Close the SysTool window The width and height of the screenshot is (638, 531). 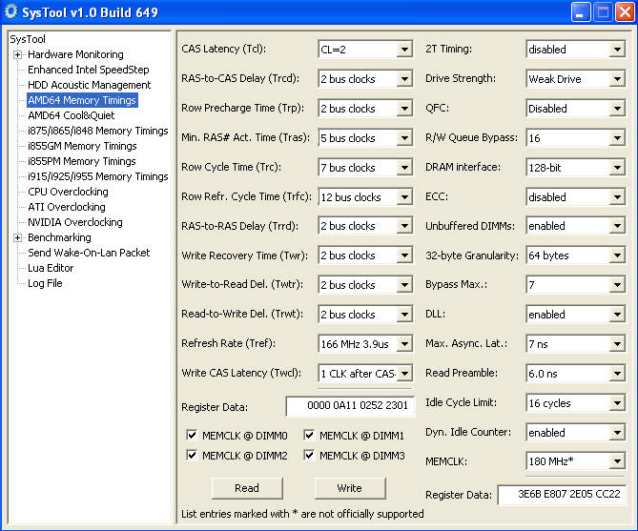626,11
